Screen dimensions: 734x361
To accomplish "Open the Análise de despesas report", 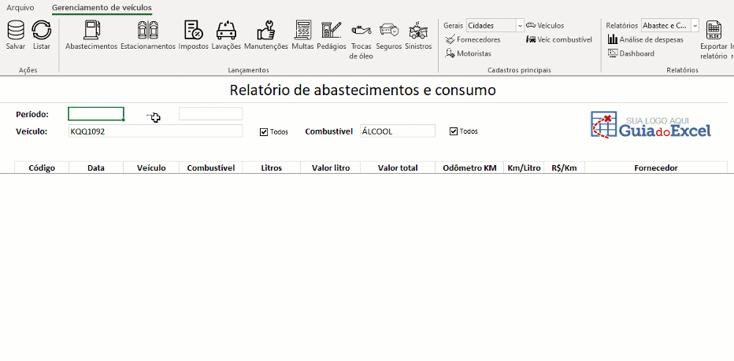I will (646, 39).
